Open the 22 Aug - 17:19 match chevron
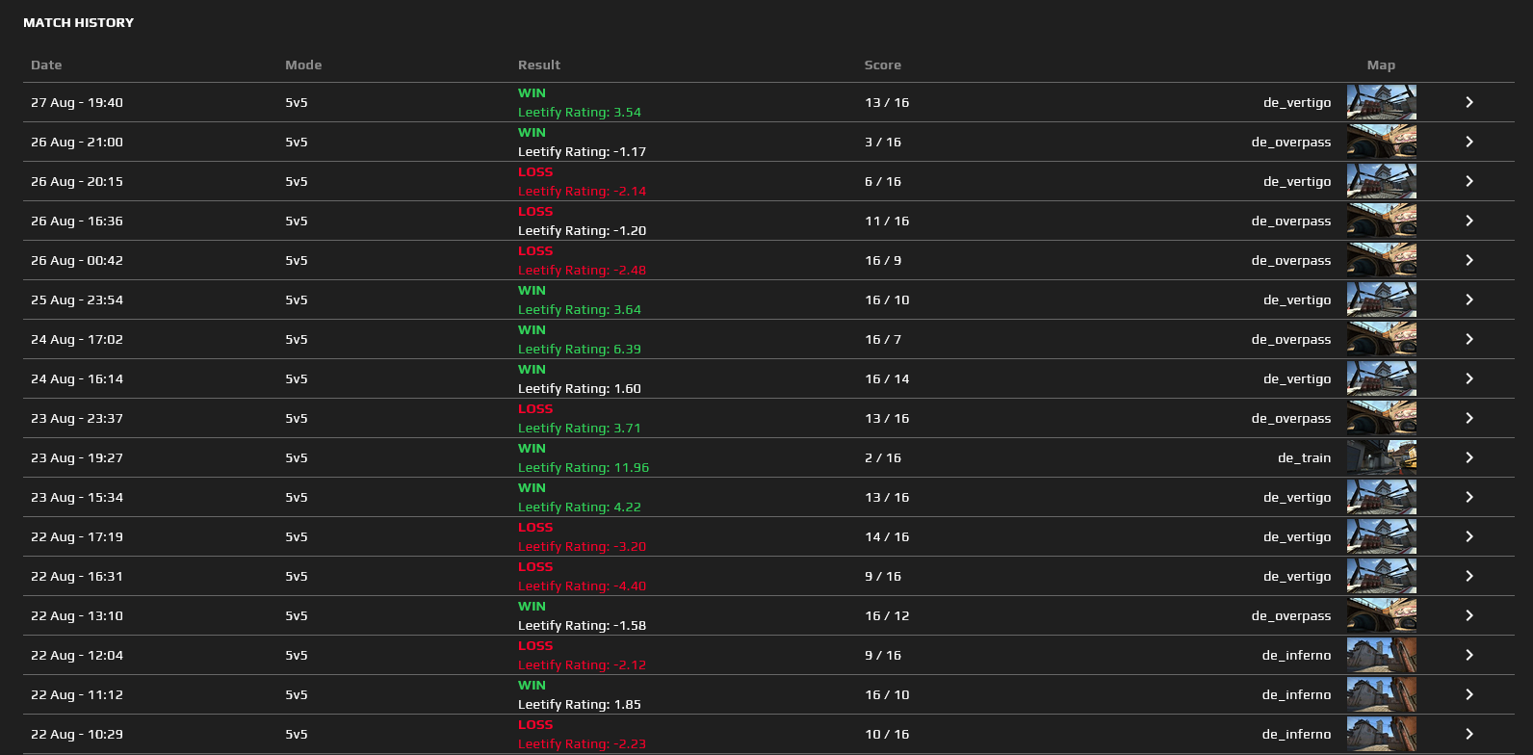Screen dimensions: 1533x755 coord(1469,536)
